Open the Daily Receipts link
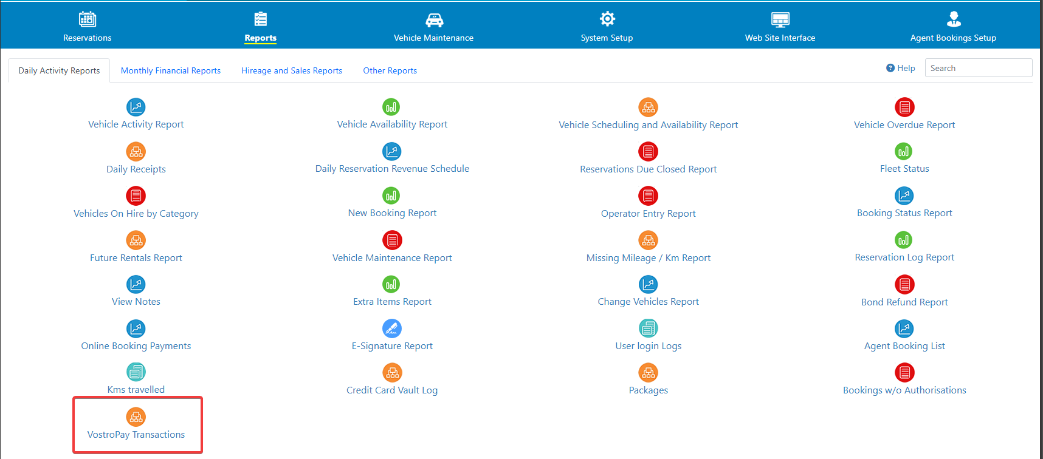 click(136, 169)
